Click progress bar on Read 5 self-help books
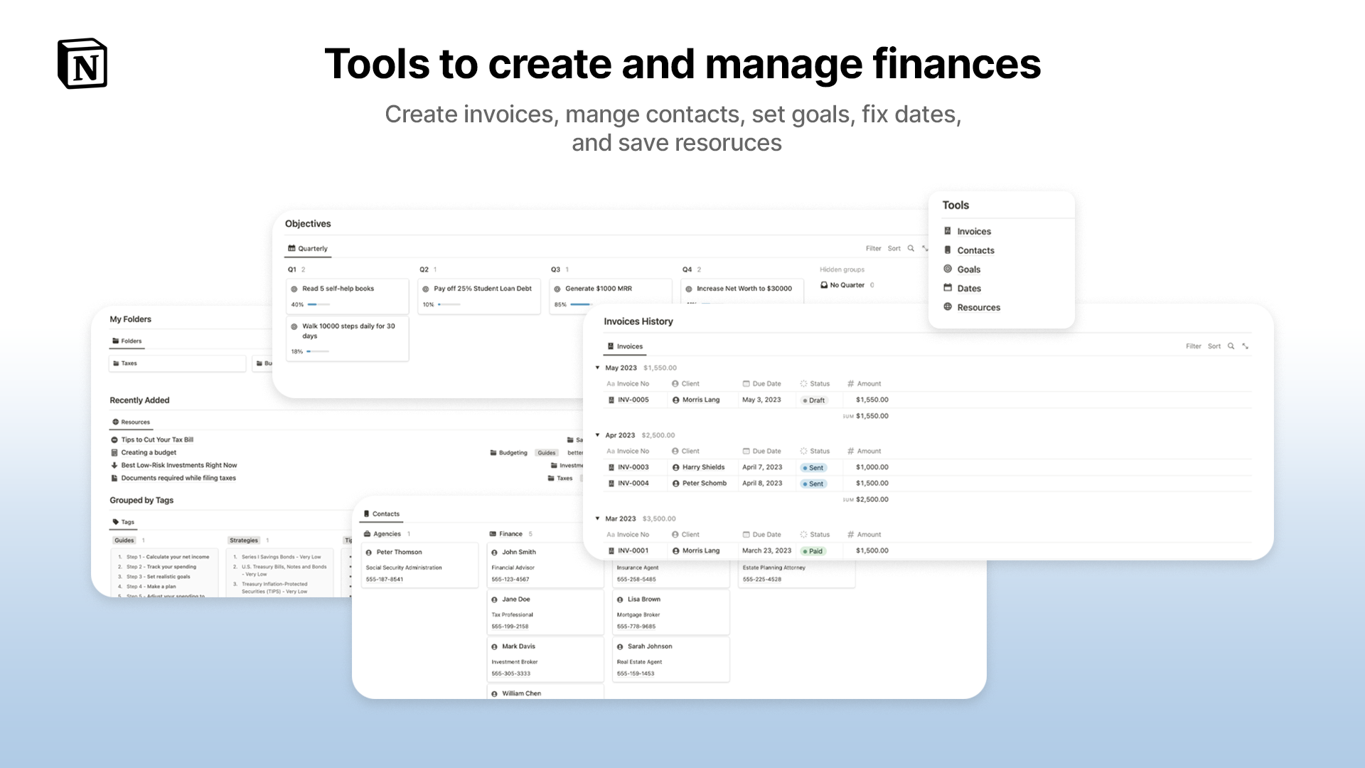This screenshot has height=768, width=1365. (318, 304)
